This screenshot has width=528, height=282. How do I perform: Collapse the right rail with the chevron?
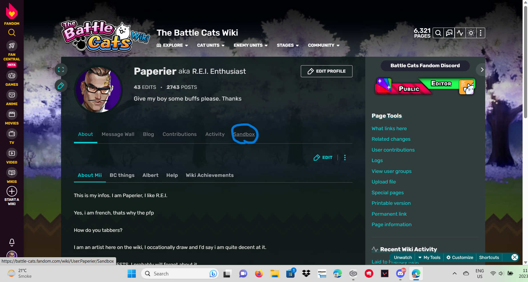tap(482, 70)
